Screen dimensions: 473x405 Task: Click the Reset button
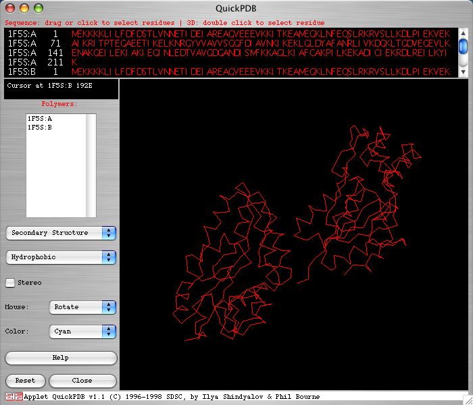[26, 381]
